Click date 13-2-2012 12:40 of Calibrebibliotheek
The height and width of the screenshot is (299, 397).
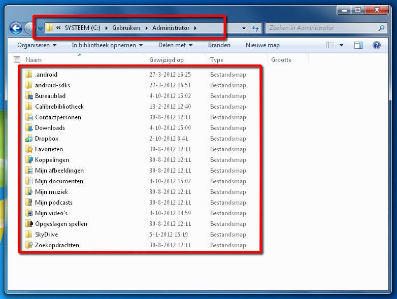[170, 107]
